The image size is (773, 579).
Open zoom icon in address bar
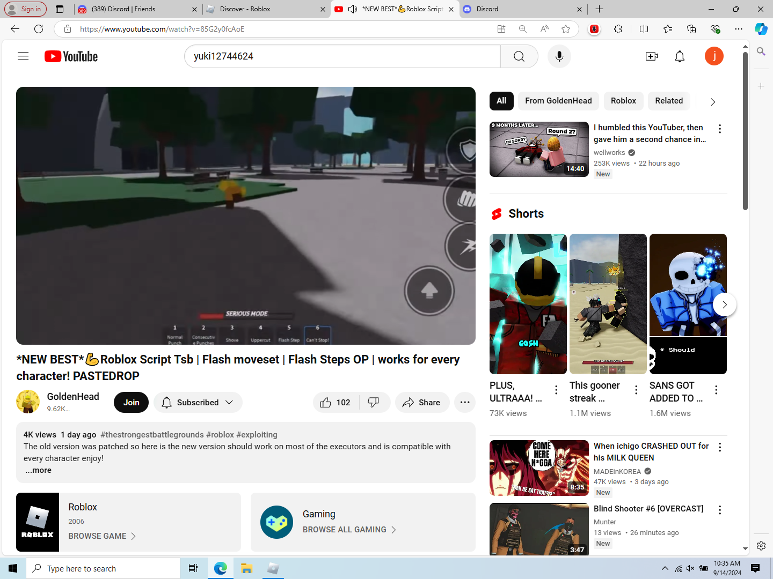coord(523,29)
